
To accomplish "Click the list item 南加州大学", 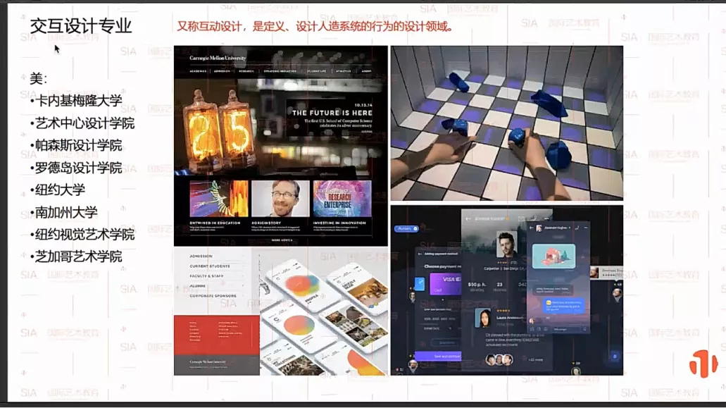I will coord(66,213).
